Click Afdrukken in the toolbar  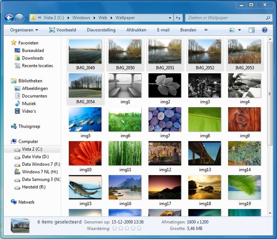click(136, 30)
